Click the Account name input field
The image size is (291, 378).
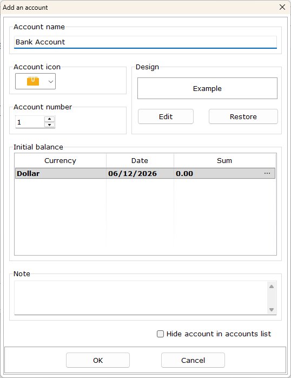coord(145,42)
